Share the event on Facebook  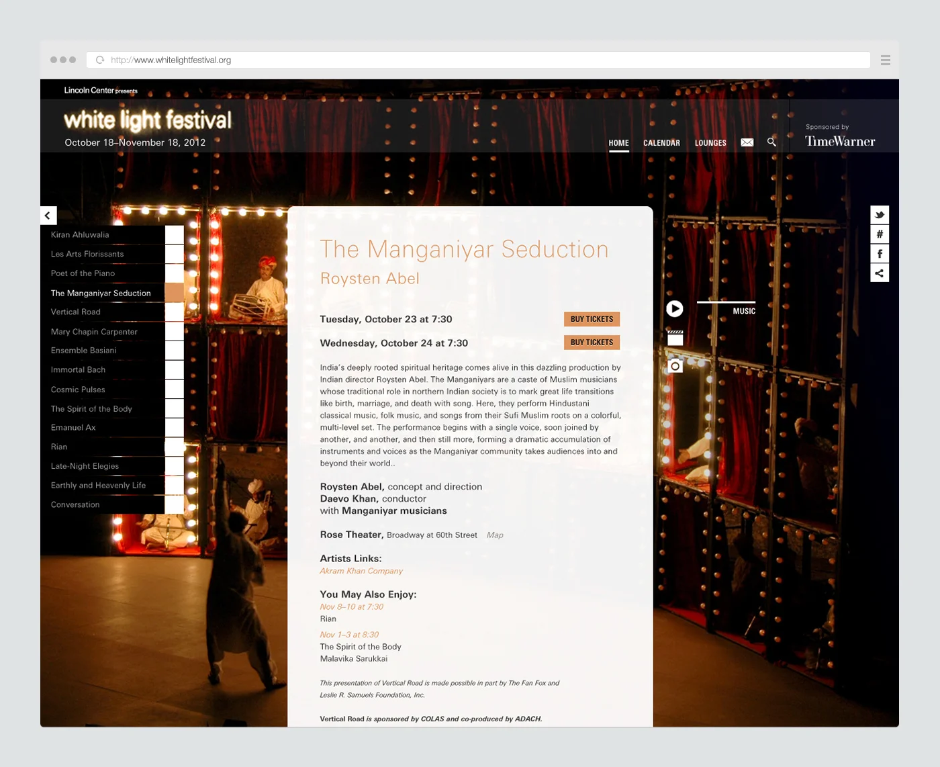[x=880, y=253]
